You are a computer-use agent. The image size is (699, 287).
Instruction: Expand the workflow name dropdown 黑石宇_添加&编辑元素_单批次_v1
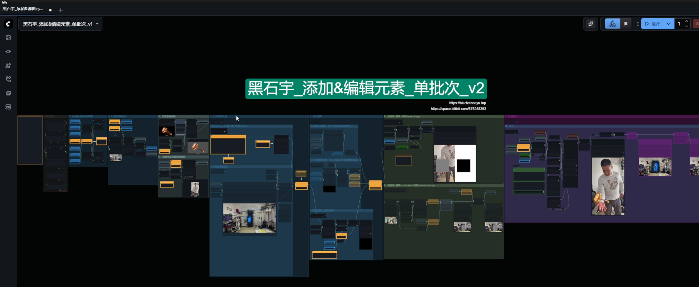[98, 24]
